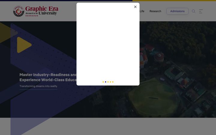
Task: Click 'Transforming dreams into reality' text
Action: coord(38,86)
